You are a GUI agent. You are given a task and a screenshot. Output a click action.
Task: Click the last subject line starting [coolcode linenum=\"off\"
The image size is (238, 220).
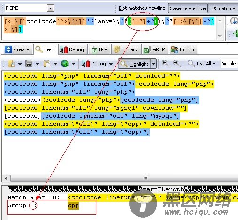77,132
